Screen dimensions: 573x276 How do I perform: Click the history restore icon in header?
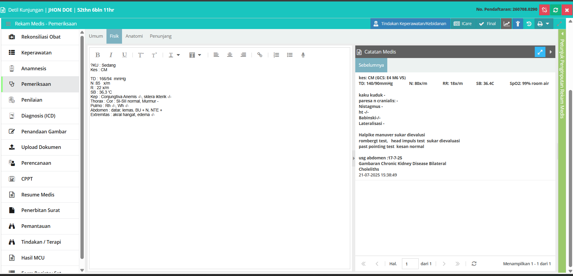529,24
